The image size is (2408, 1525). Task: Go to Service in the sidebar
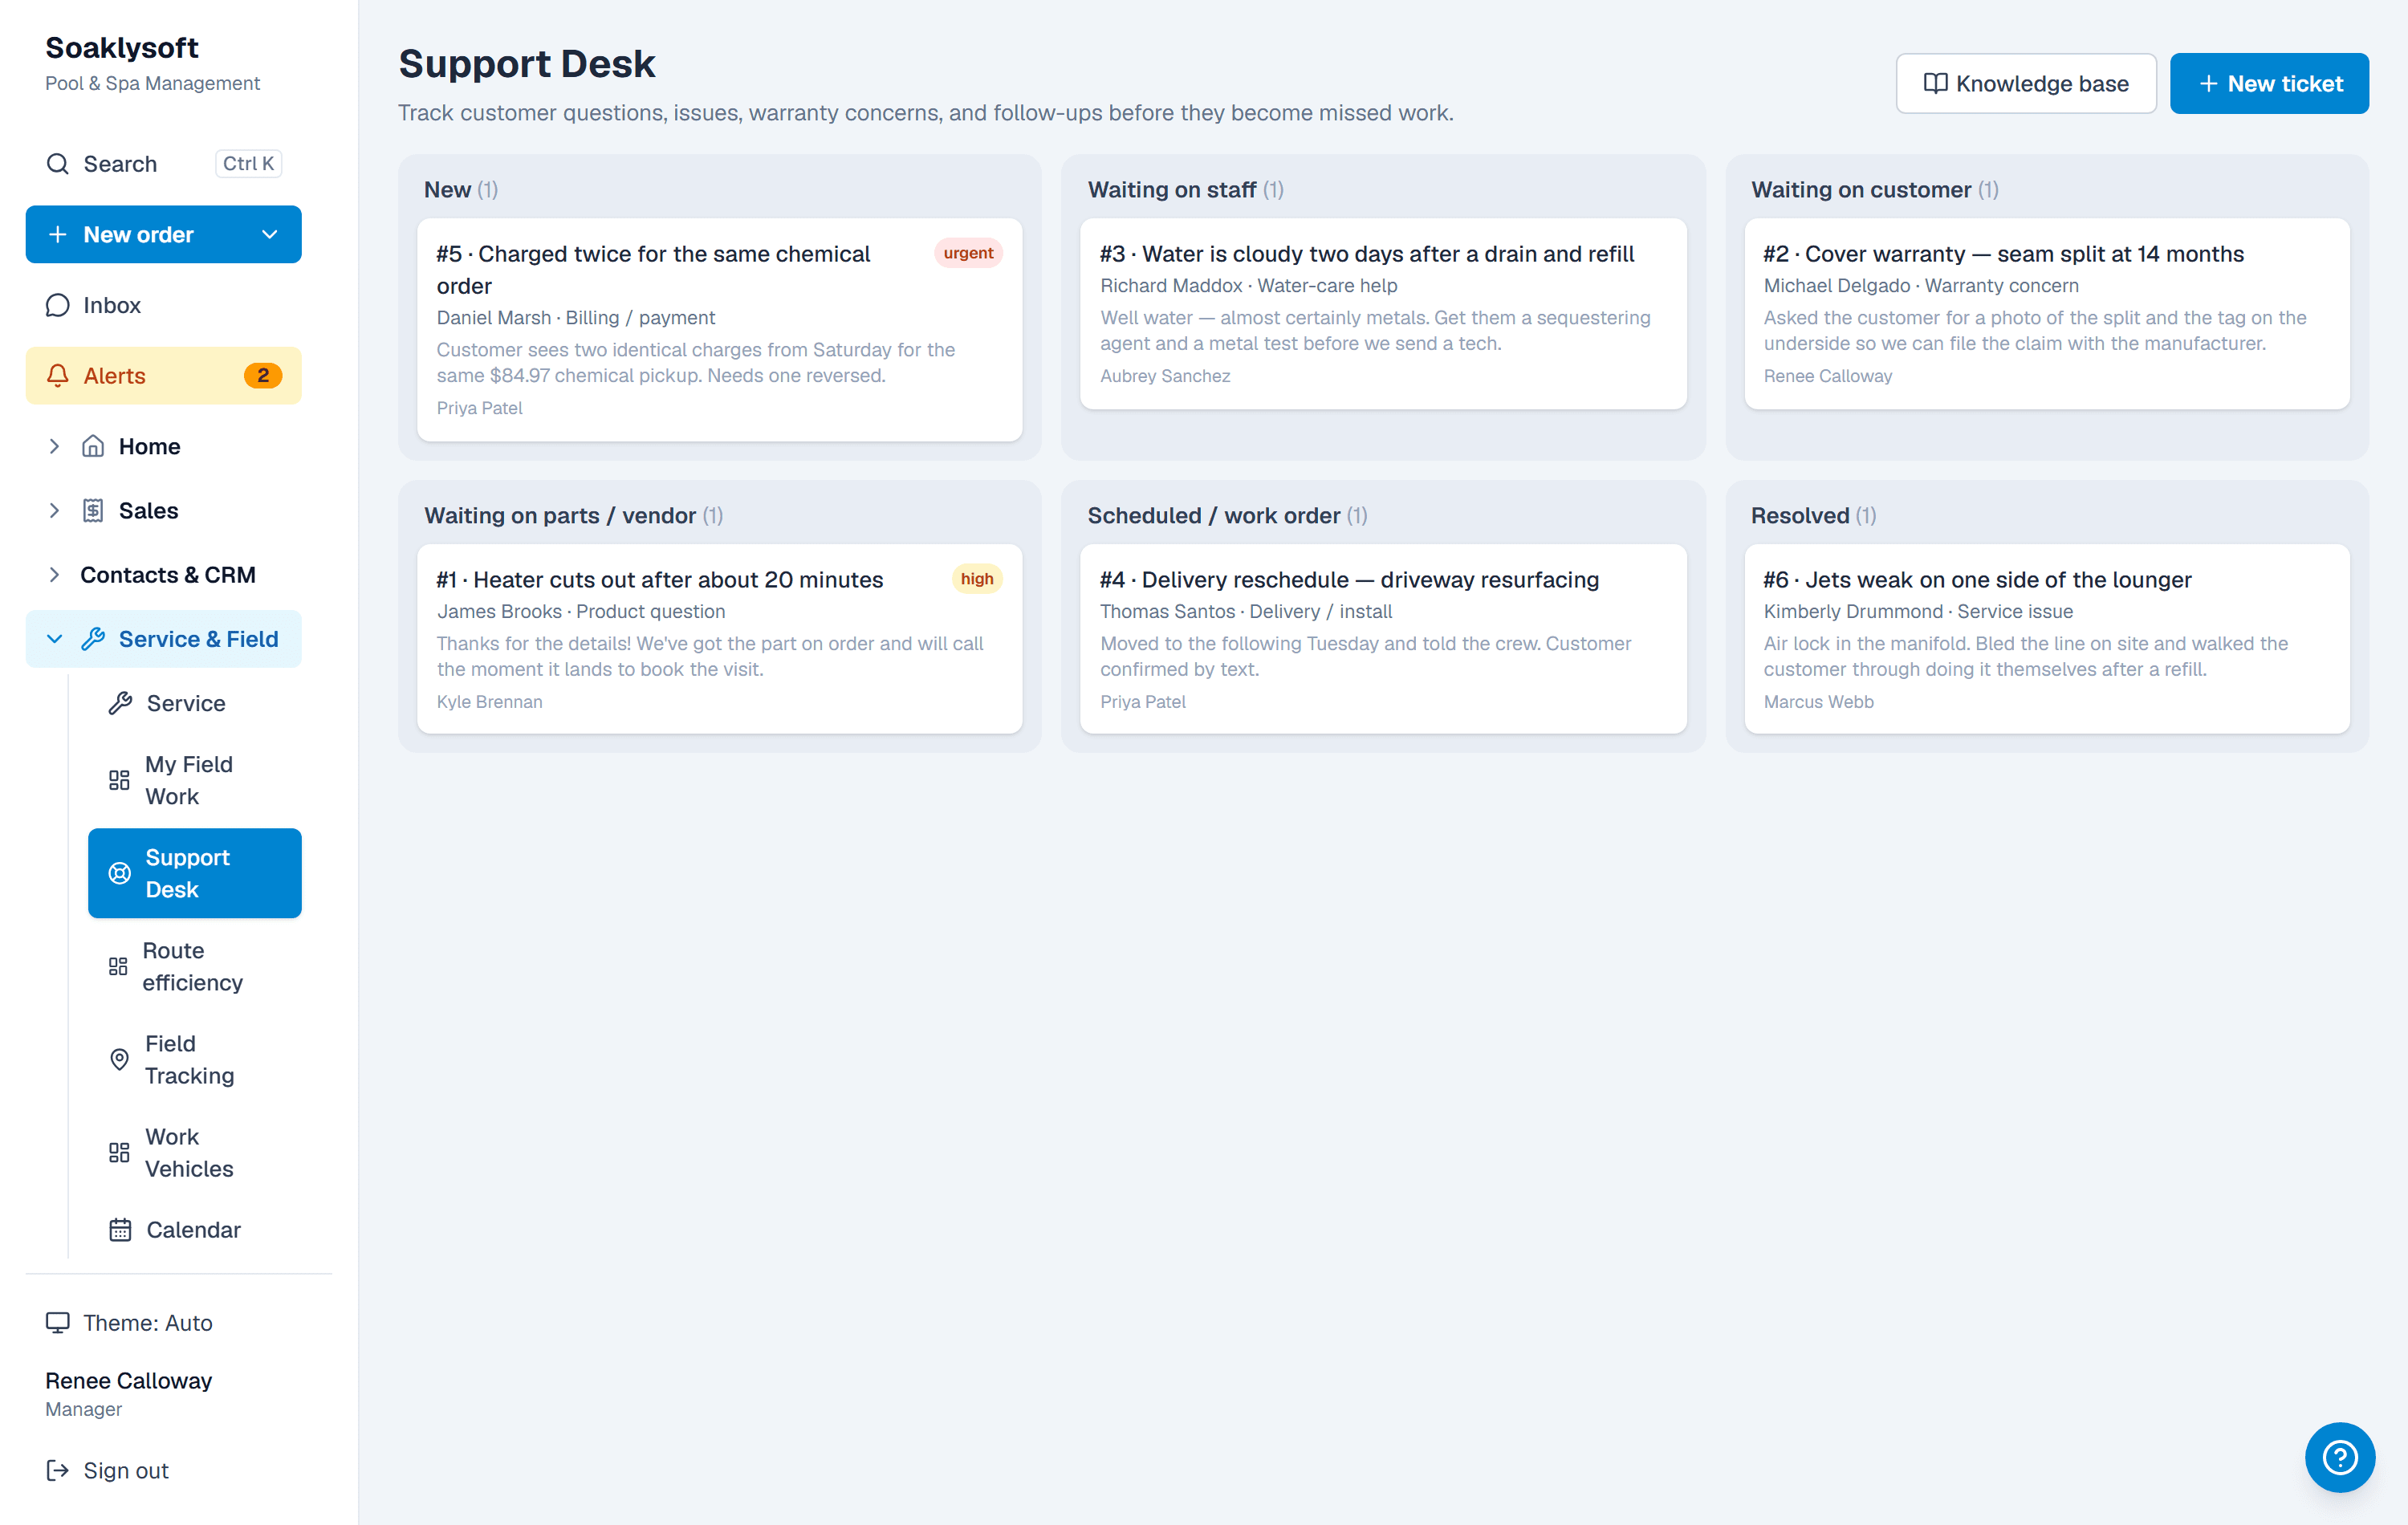(x=194, y=703)
